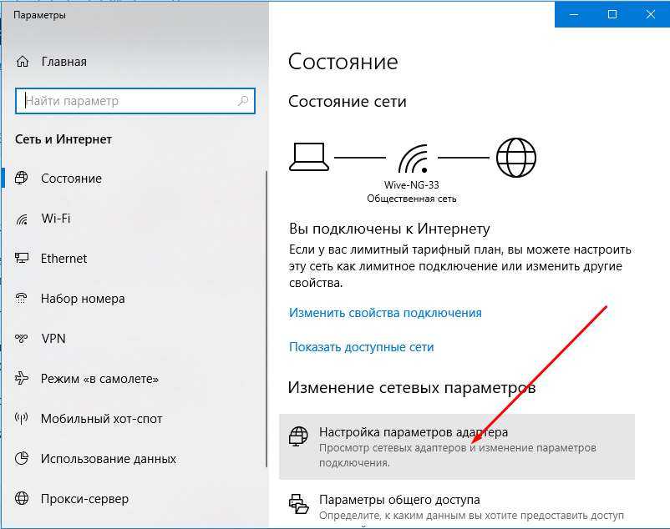Click the Ethernet monitor icon in sidebar
The width and height of the screenshot is (670, 529).
pyautogui.click(x=22, y=258)
